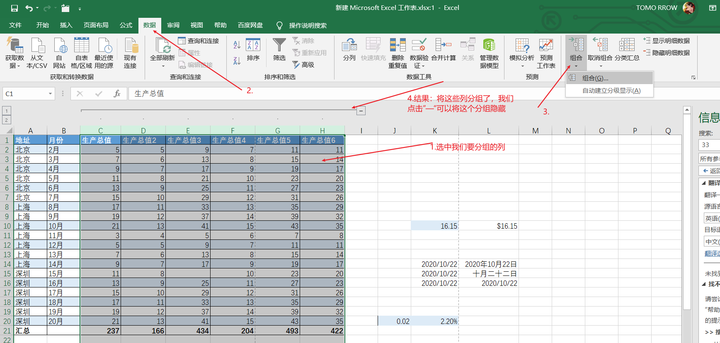Show outline level 1
This screenshot has width=720, height=343.
click(x=6, y=111)
